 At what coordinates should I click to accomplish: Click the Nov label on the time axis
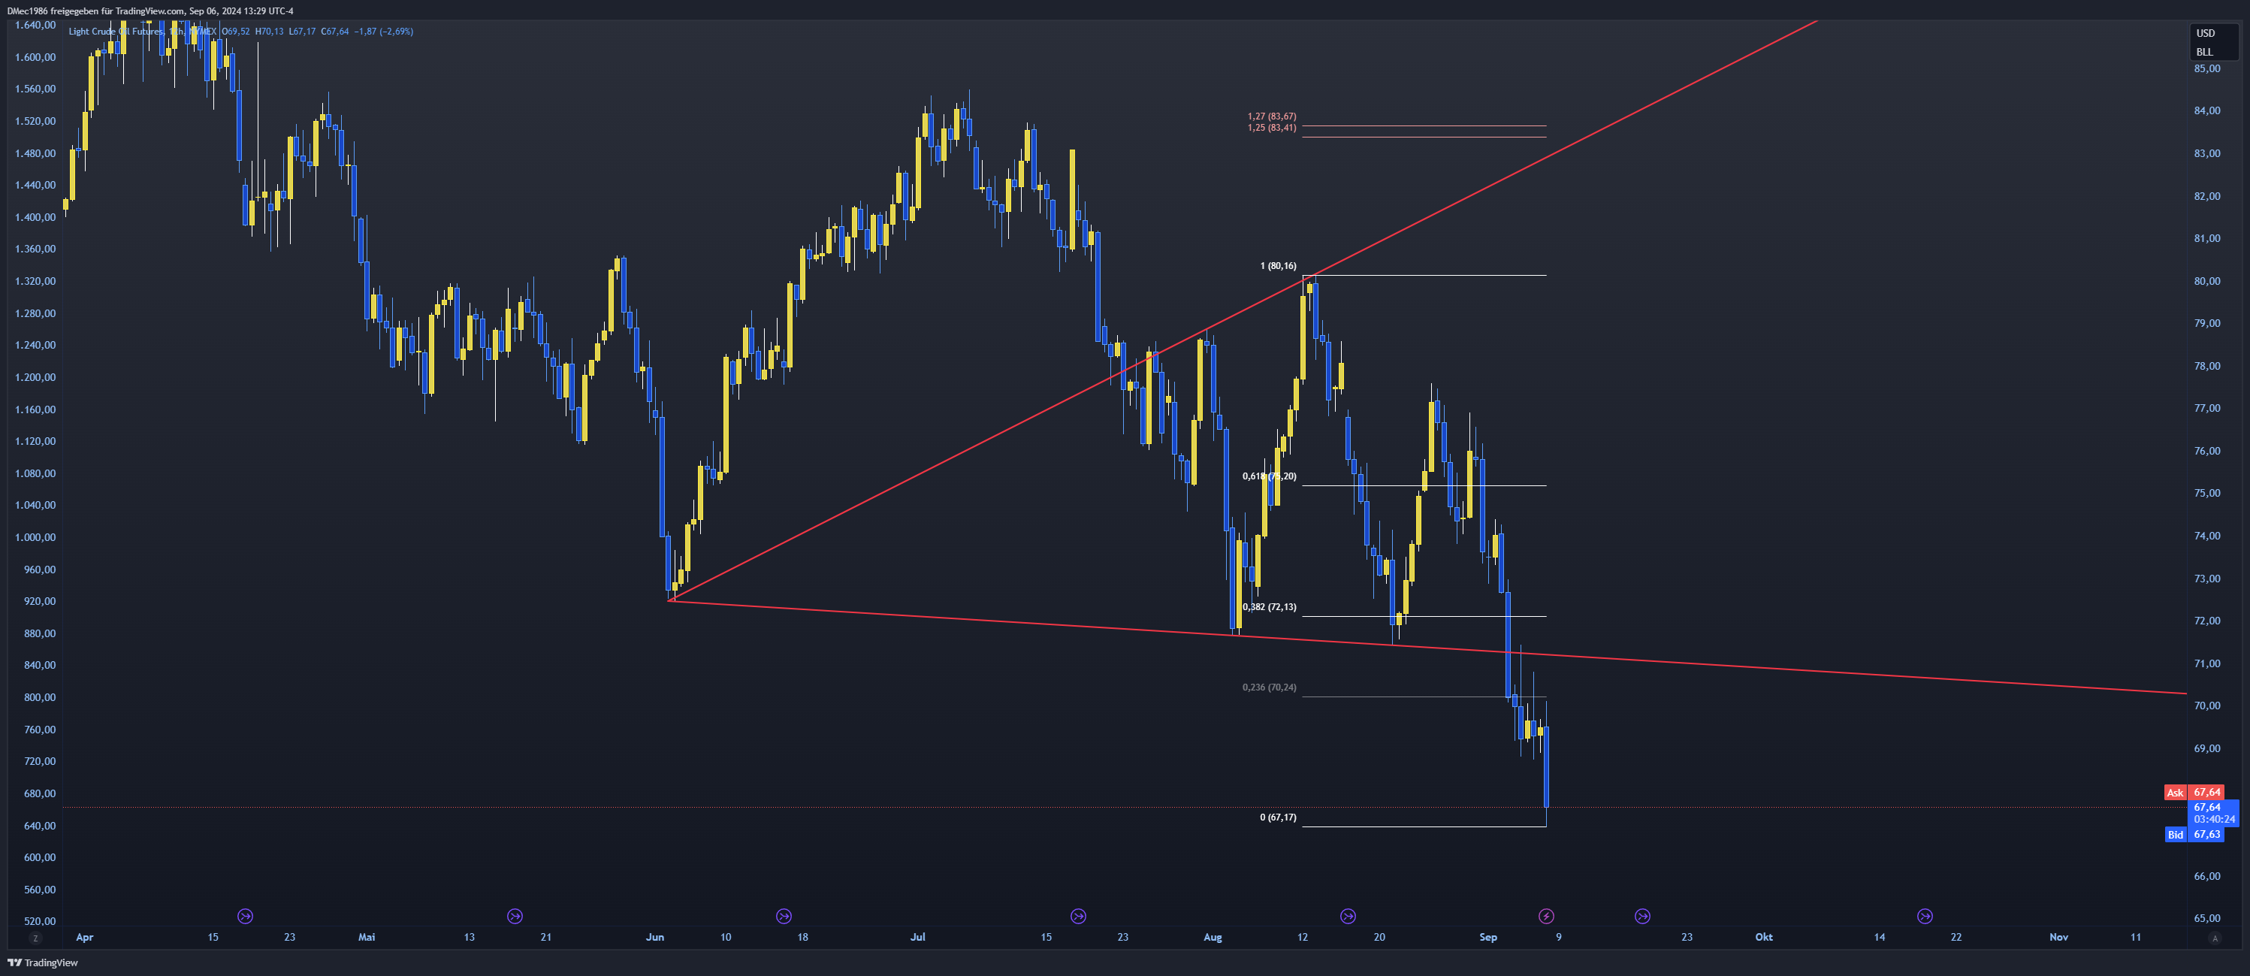click(2058, 938)
